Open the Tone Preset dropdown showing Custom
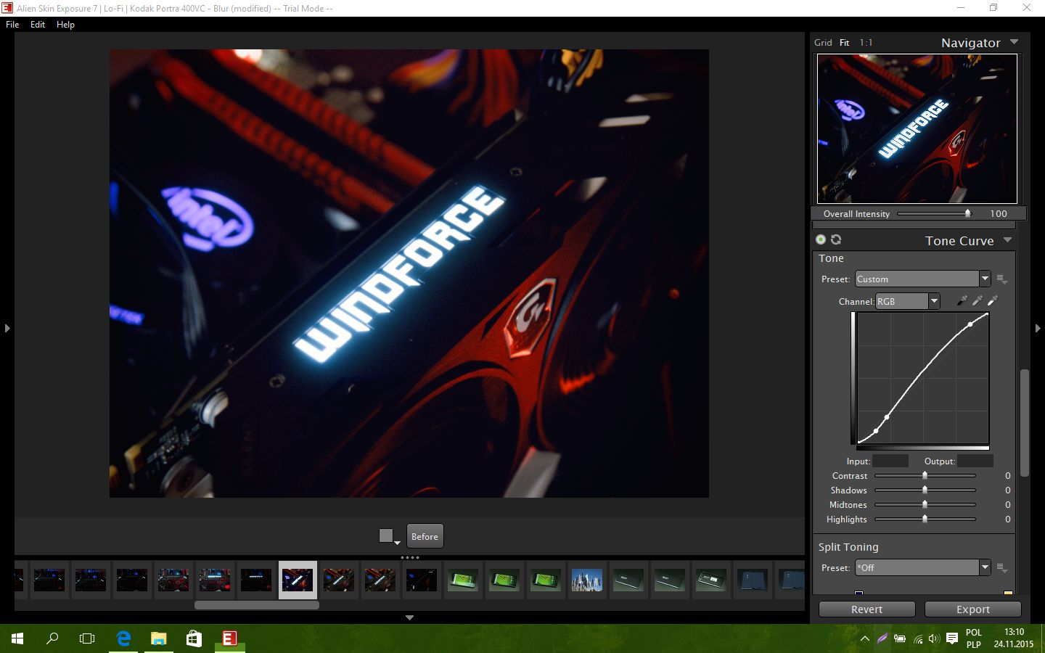The height and width of the screenshot is (653, 1045). pos(922,279)
